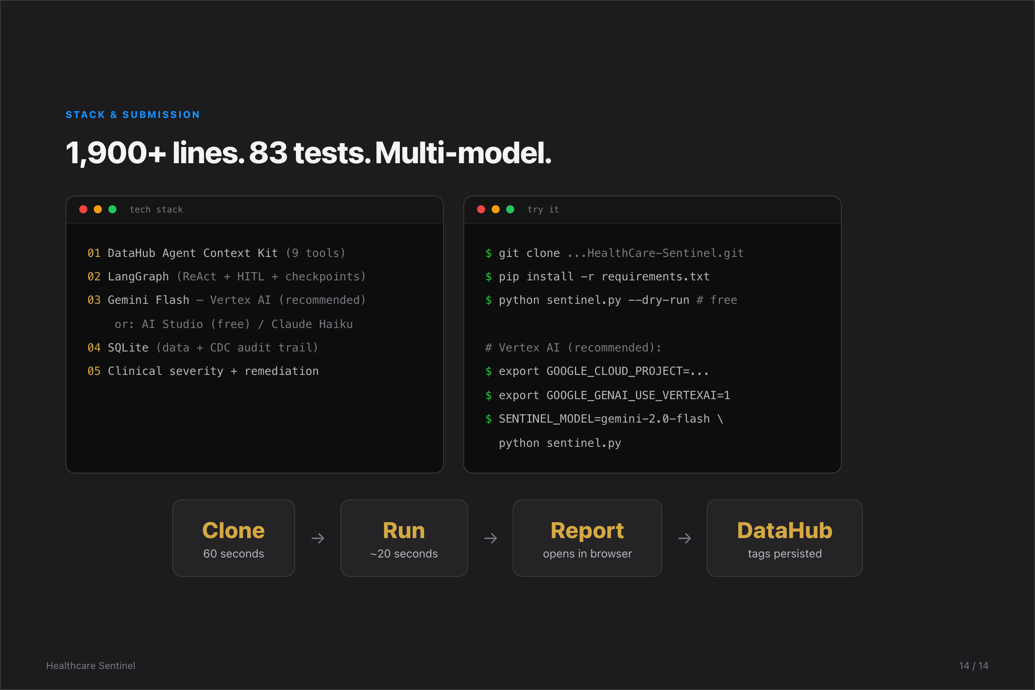This screenshot has height=690, width=1035.
Task: Open the DataHub tags persisted card
Action: pos(784,538)
